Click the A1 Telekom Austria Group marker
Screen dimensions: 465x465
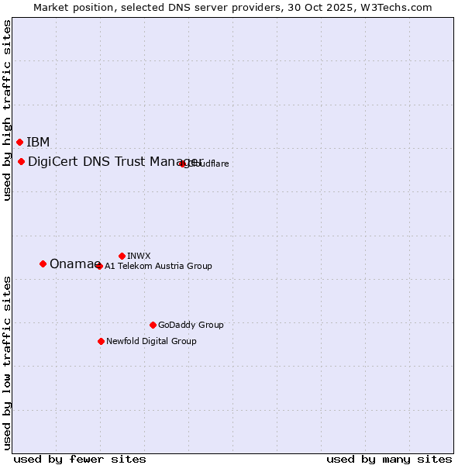99,266
